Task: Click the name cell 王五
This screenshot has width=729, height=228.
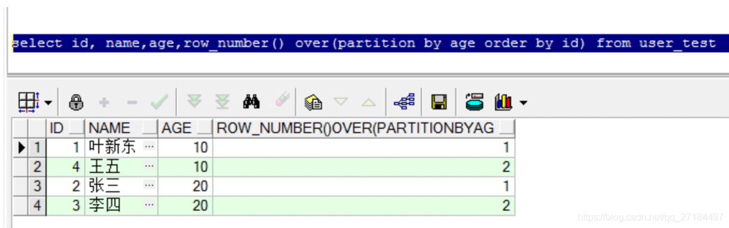Action: tap(121, 167)
